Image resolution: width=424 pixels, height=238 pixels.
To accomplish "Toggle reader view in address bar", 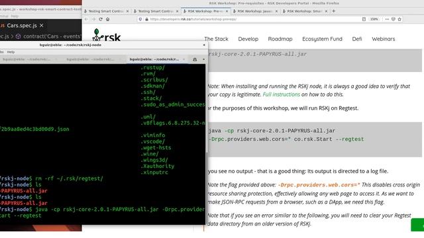I will point(364,19).
